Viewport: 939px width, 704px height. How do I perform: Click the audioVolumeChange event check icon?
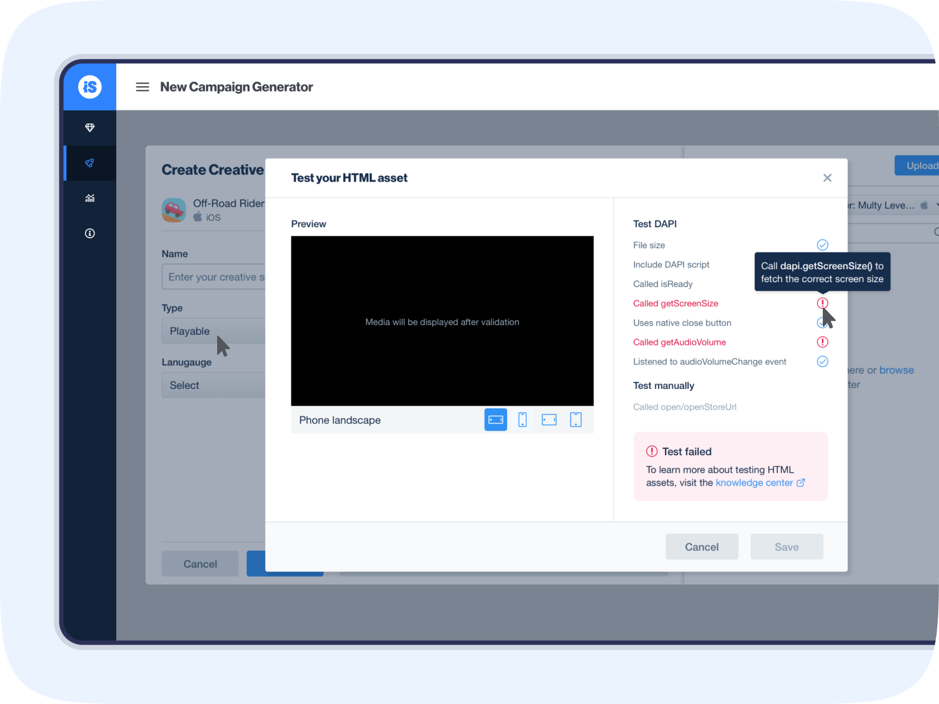(823, 361)
